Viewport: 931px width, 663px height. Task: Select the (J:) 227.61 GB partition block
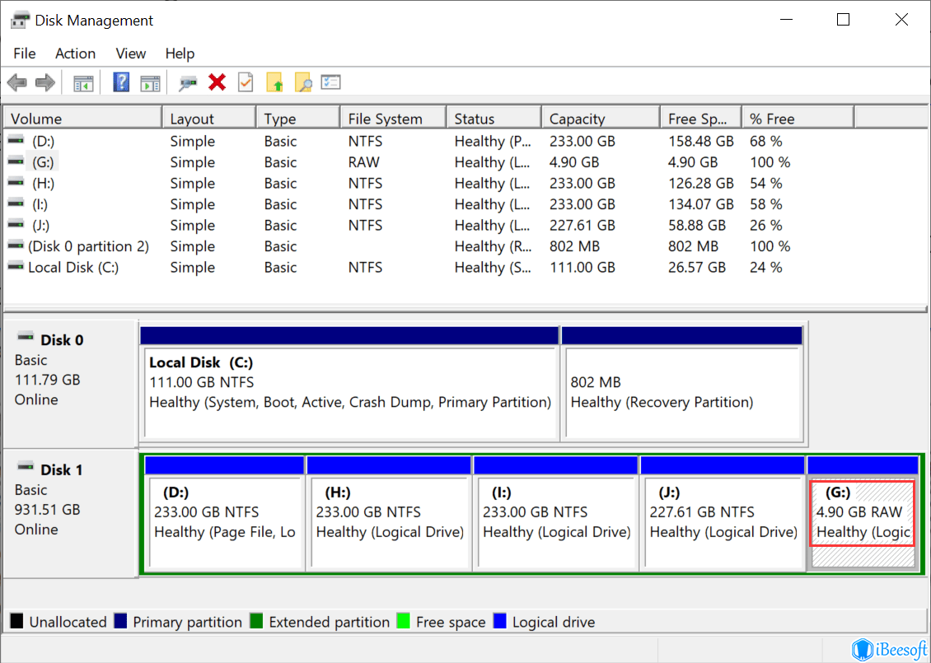point(723,513)
